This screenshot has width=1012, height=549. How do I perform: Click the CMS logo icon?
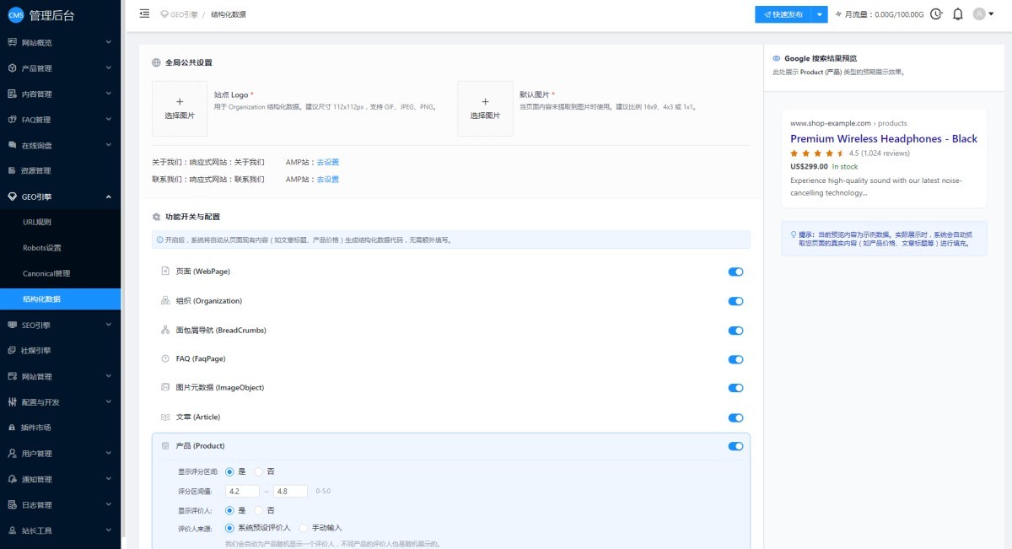click(x=15, y=15)
